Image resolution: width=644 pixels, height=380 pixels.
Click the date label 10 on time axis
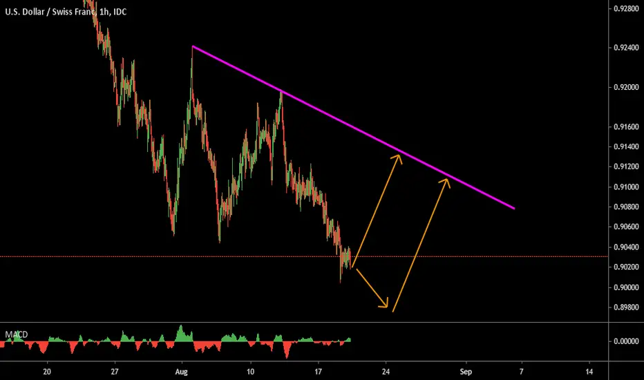pyautogui.click(x=250, y=372)
